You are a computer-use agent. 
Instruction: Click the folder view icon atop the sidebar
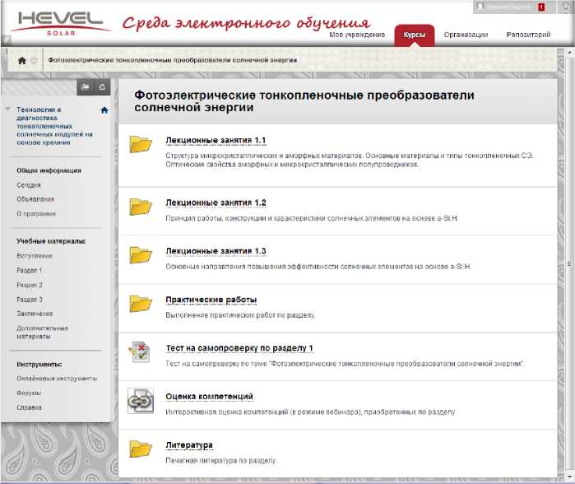tap(85, 87)
